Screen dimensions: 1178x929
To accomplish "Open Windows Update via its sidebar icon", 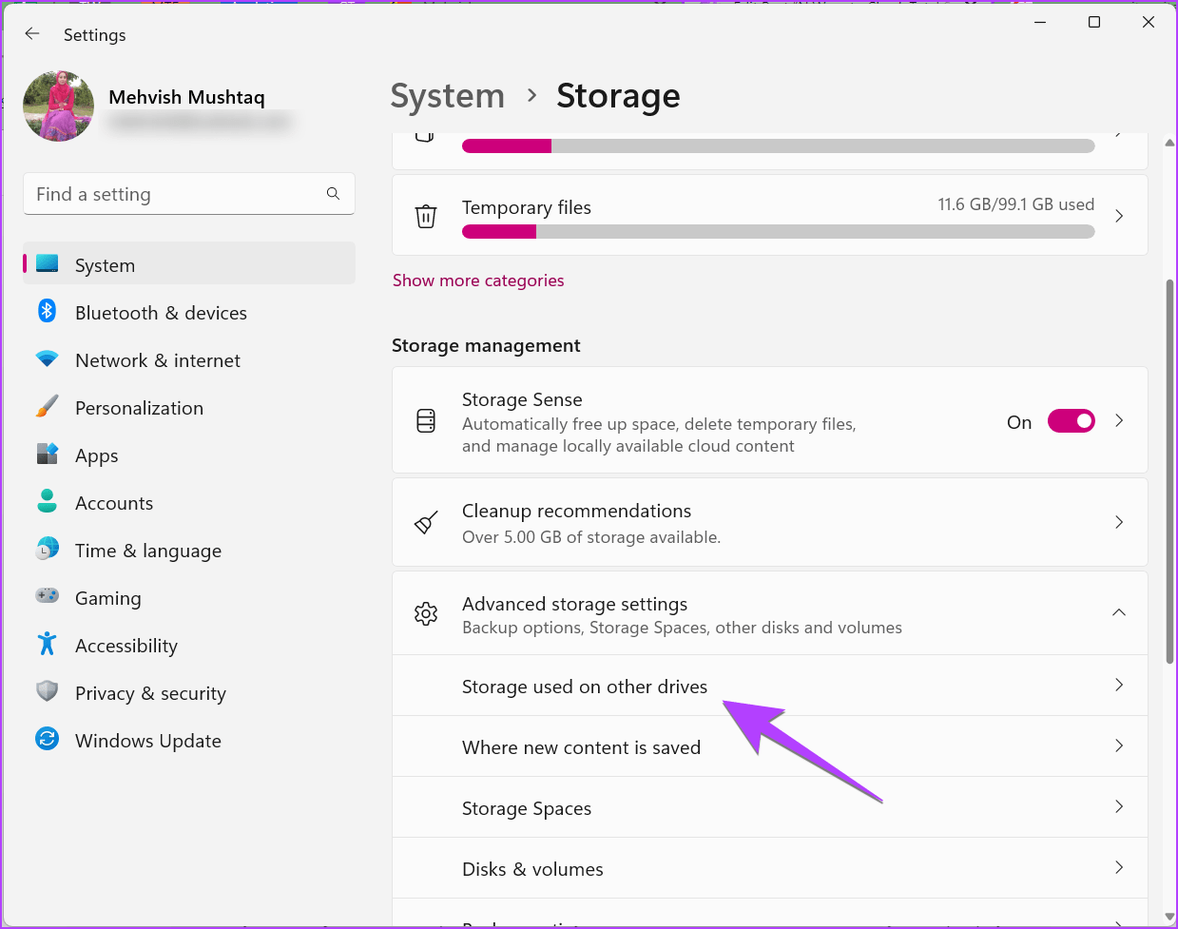I will (47, 740).
